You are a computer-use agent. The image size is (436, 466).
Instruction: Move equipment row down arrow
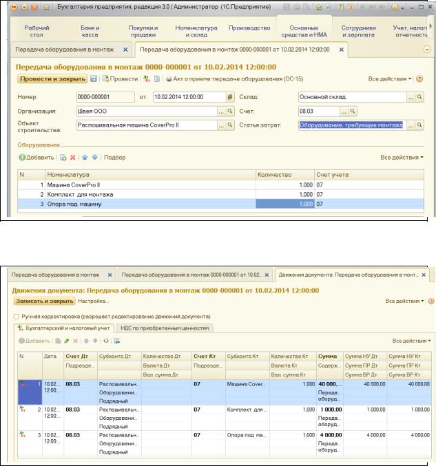coord(94,158)
